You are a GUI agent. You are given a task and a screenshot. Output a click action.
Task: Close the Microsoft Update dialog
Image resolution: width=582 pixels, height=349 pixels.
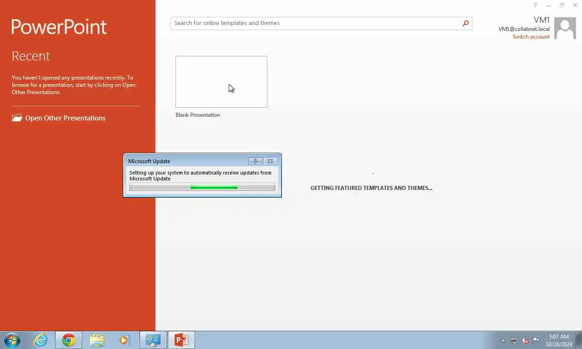click(x=270, y=161)
